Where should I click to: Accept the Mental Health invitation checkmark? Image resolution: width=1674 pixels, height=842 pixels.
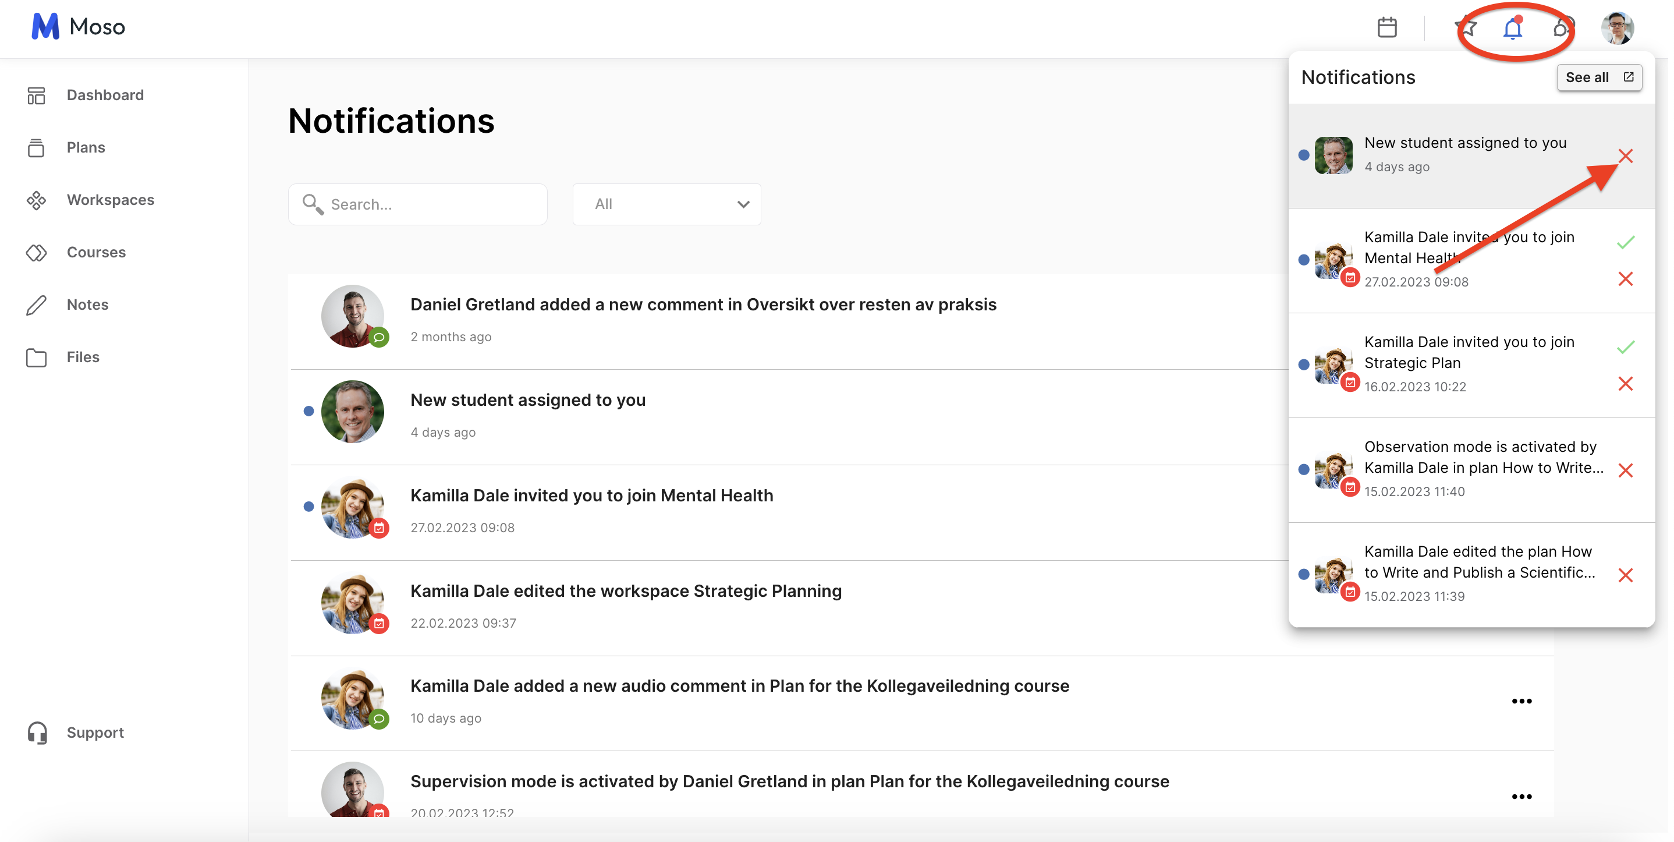[x=1625, y=242]
